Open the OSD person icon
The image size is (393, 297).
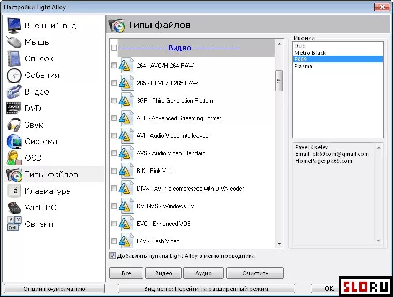pyautogui.click(x=14, y=158)
